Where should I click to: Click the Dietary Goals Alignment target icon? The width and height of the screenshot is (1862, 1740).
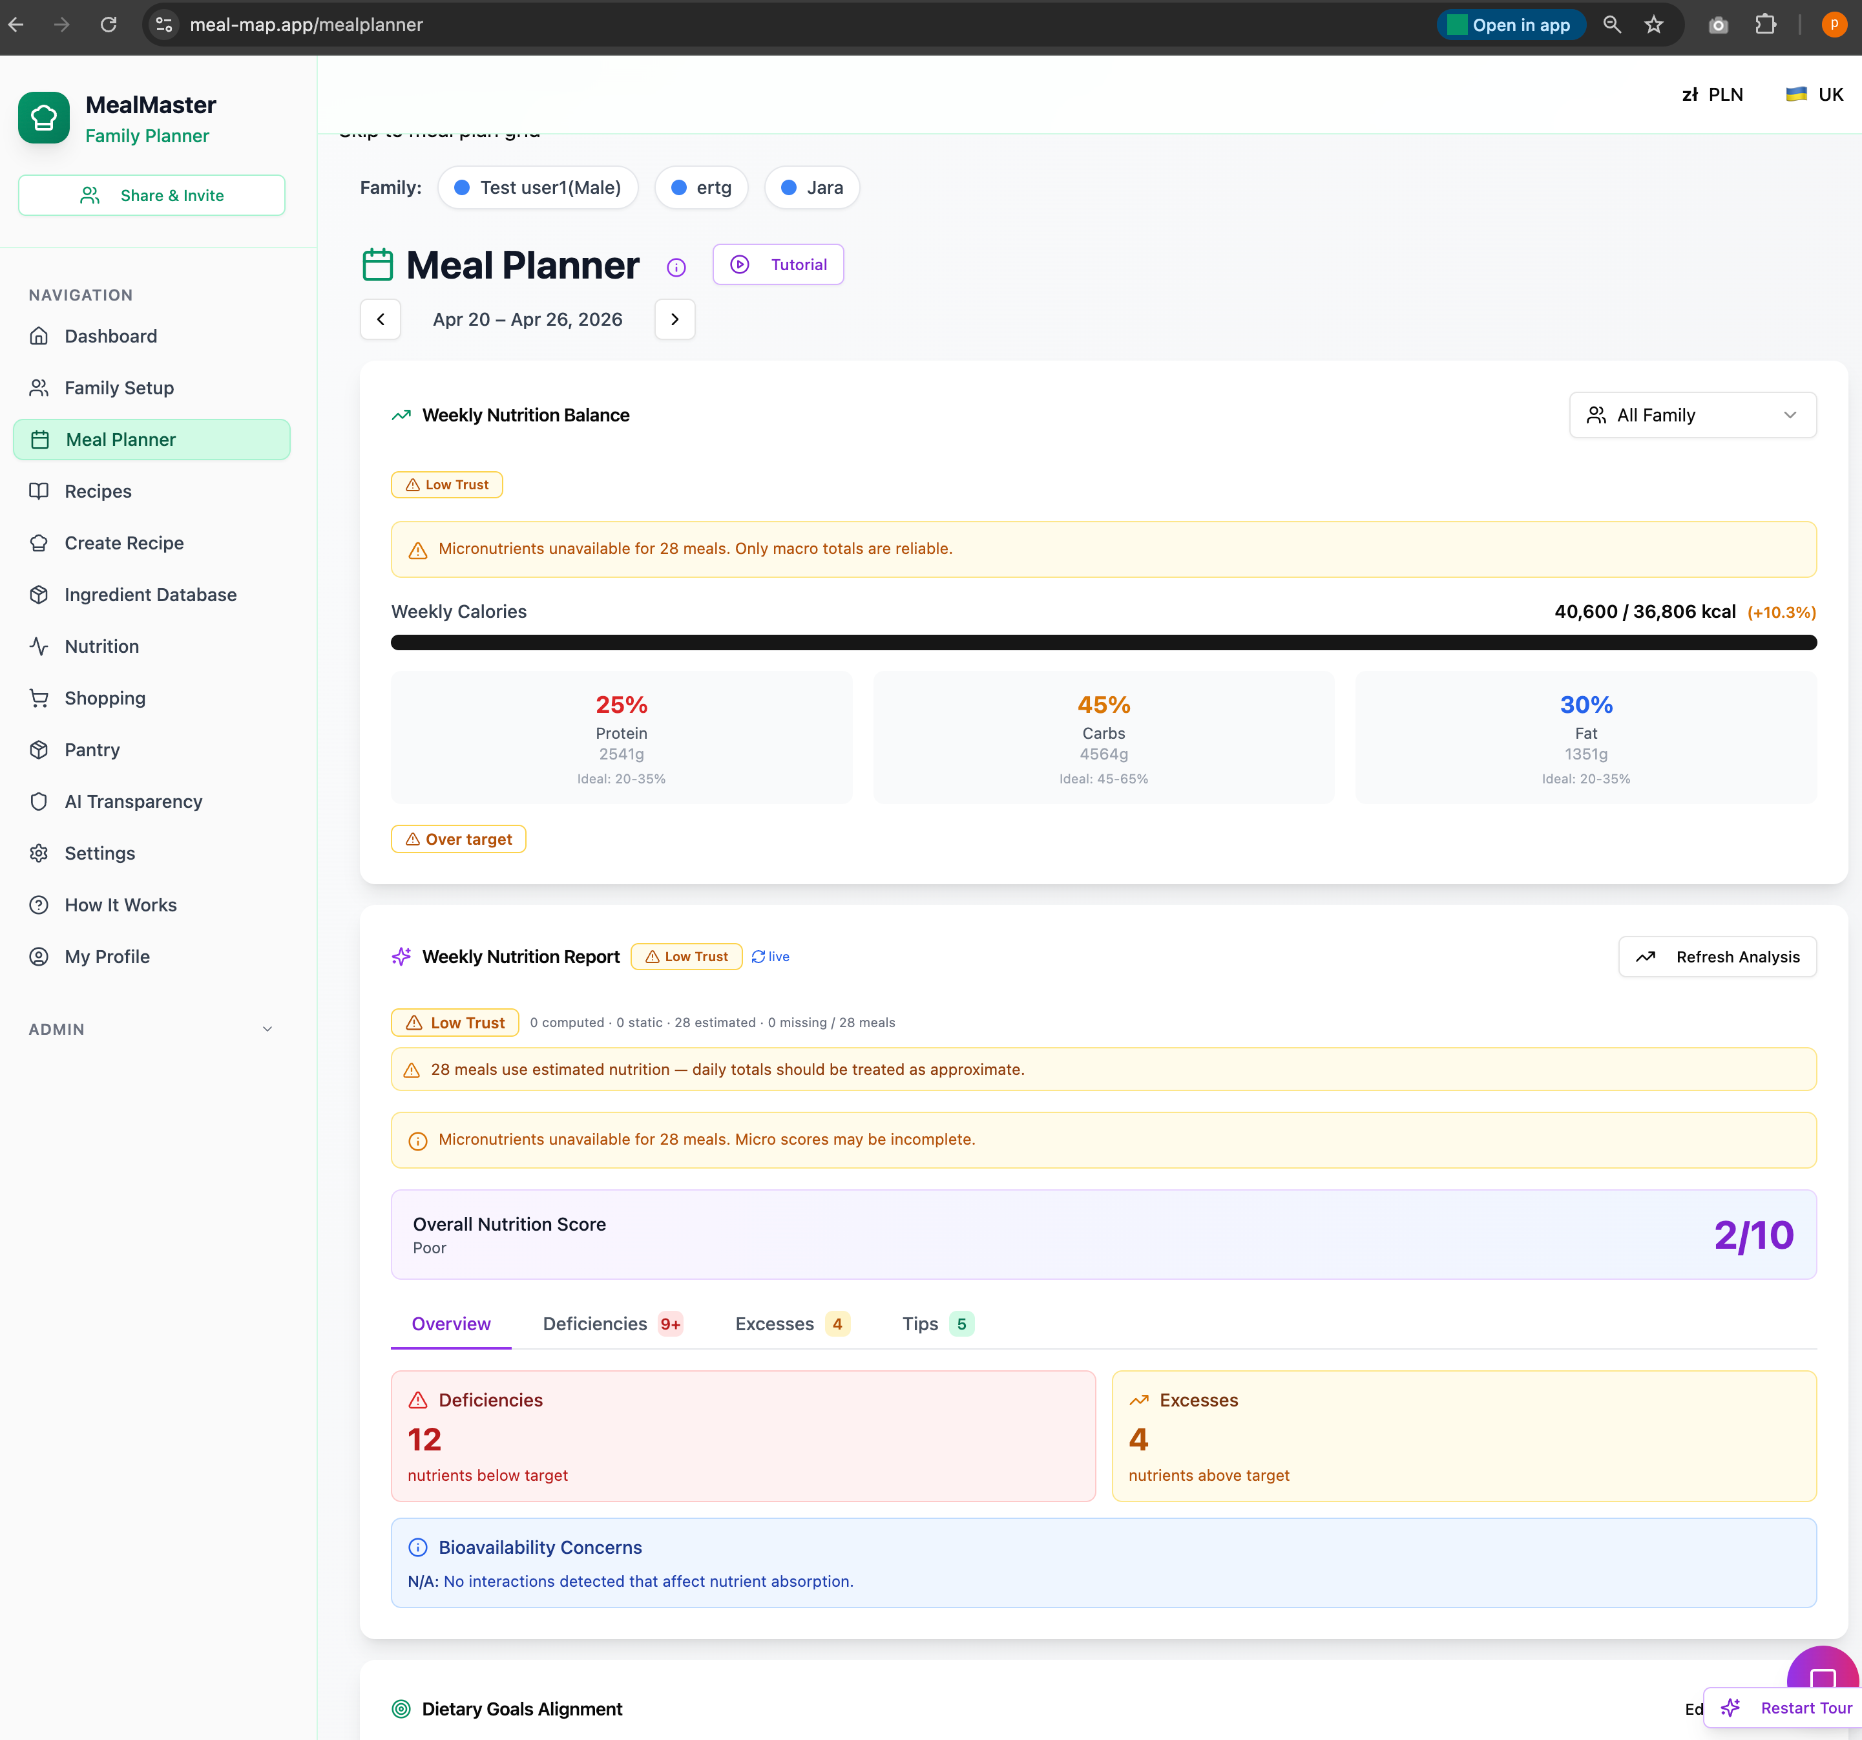click(x=401, y=1709)
